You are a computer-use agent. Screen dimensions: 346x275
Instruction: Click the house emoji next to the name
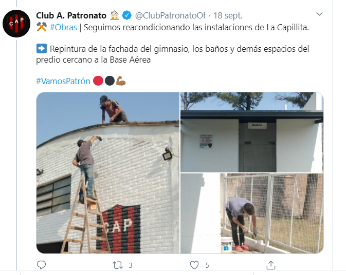coord(114,15)
